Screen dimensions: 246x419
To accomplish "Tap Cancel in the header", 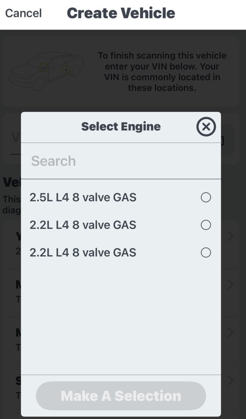I will pos(23,13).
